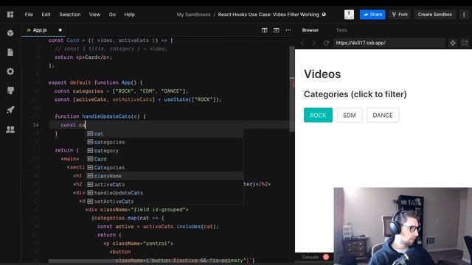Click the Fork button
This screenshot has height=265, width=472.
[400, 15]
